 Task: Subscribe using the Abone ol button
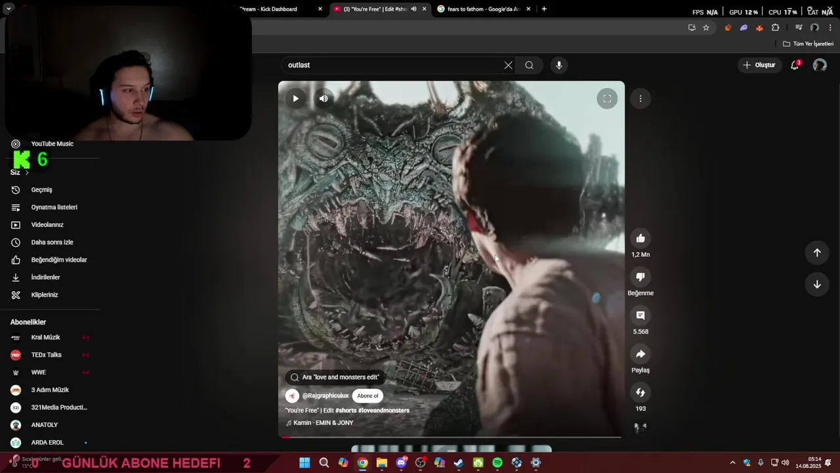(367, 395)
